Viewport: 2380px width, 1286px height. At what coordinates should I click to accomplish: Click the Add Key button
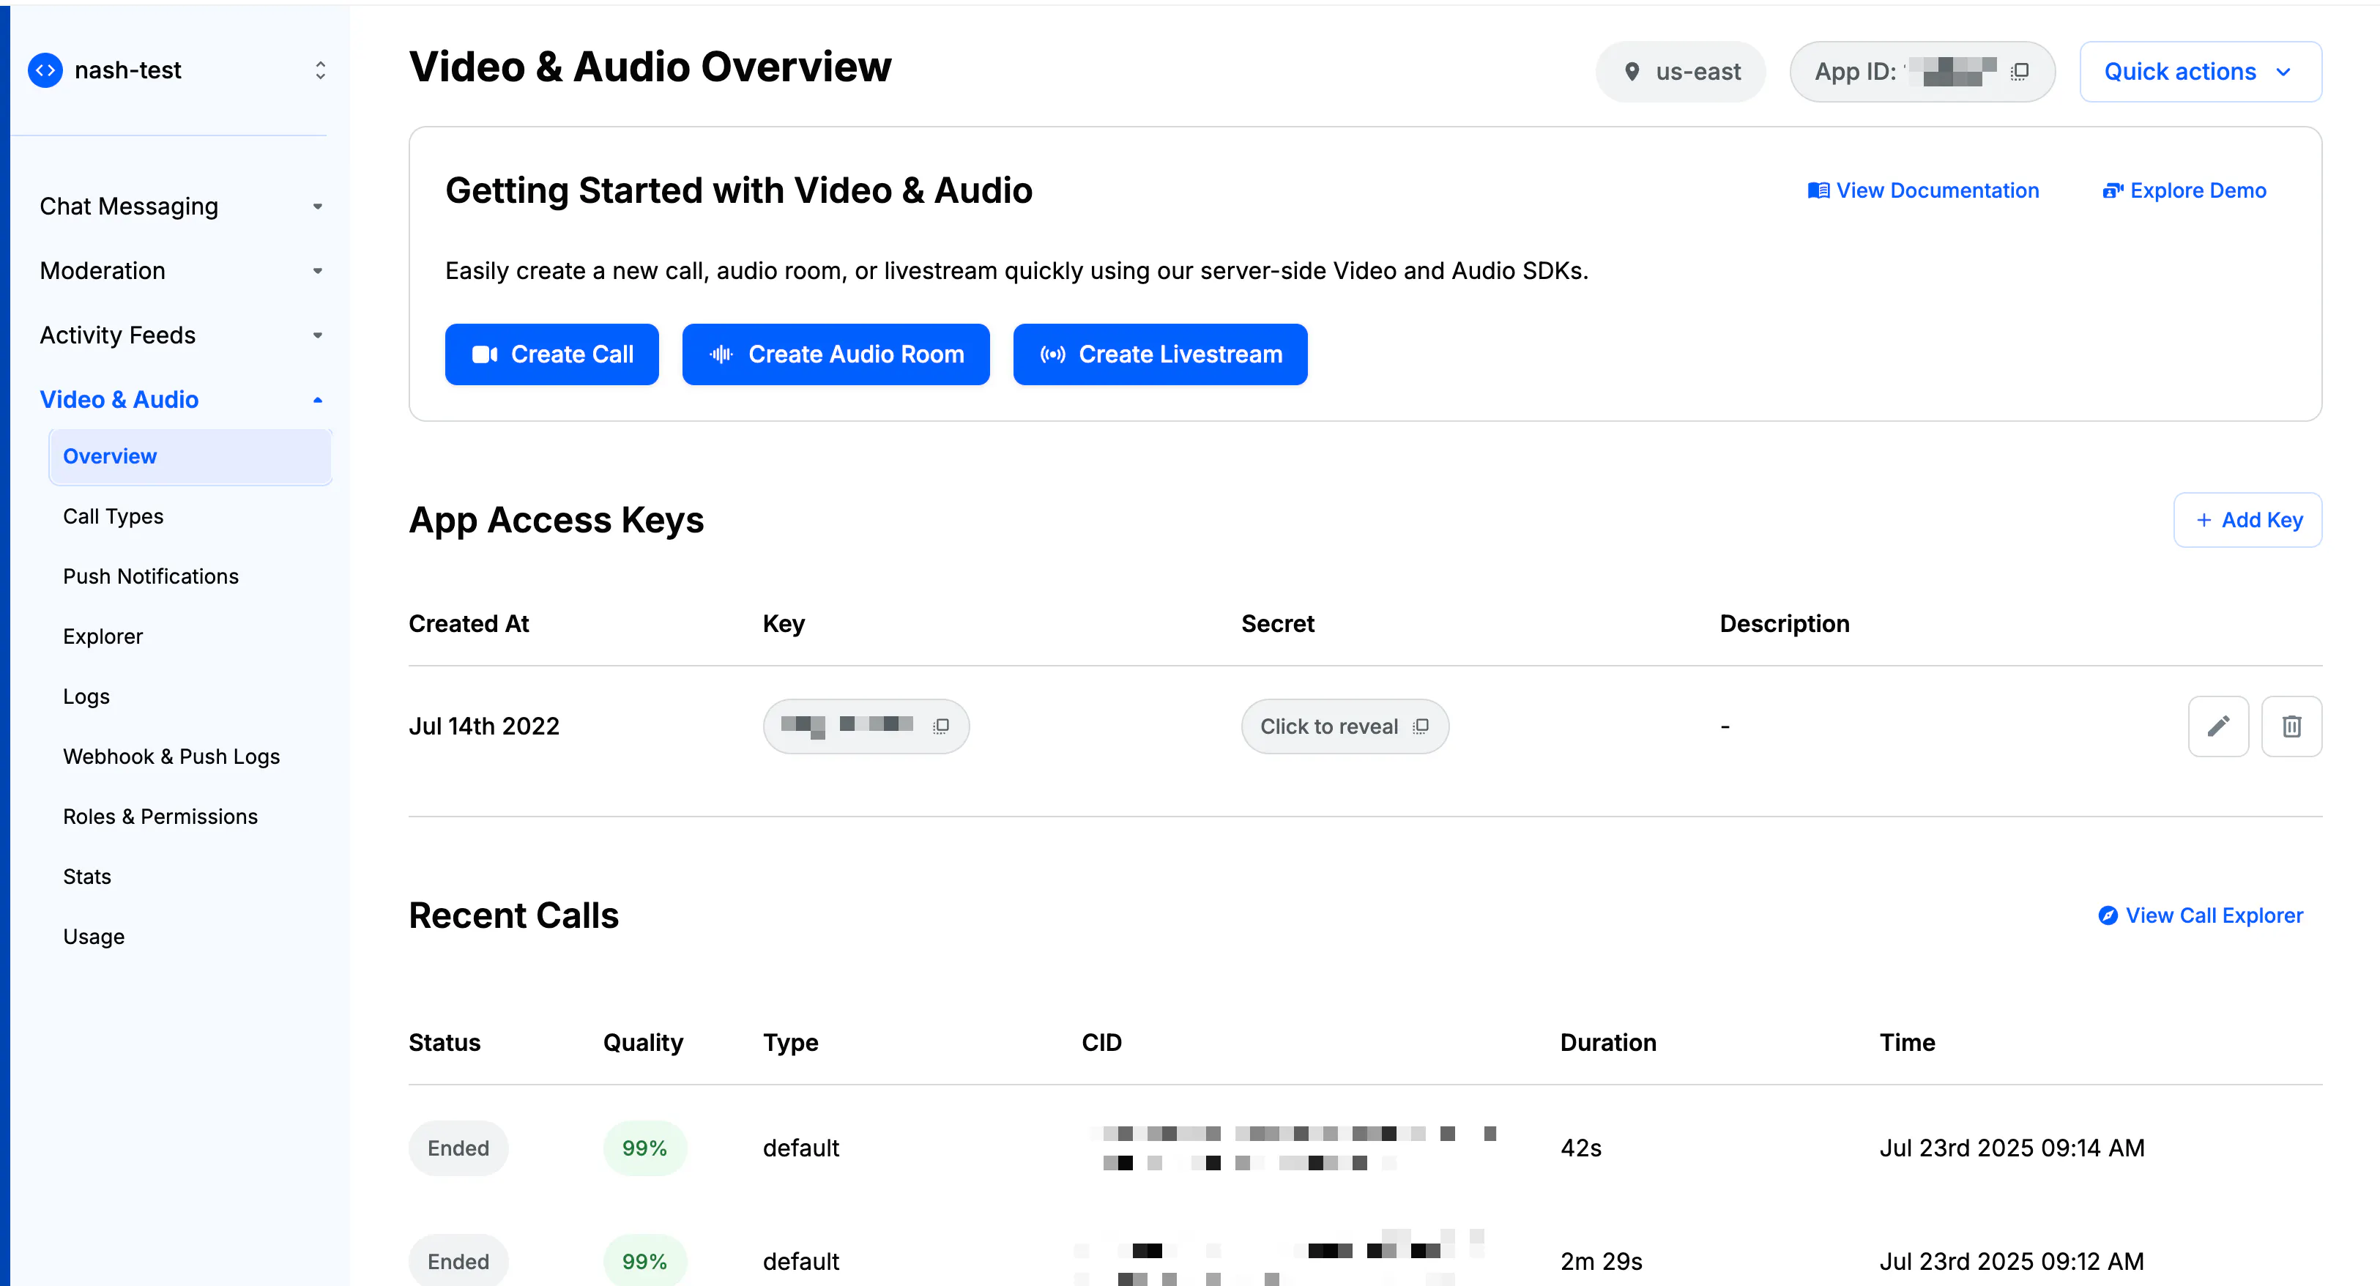tap(2247, 520)
